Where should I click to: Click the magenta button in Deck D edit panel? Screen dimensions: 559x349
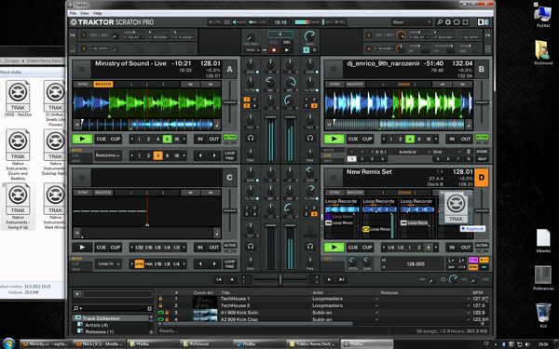coord(473,260)
